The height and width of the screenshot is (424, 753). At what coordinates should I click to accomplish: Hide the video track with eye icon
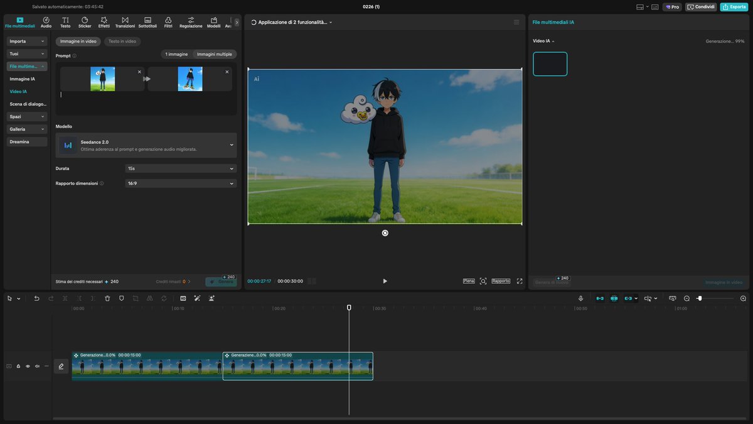28,366
